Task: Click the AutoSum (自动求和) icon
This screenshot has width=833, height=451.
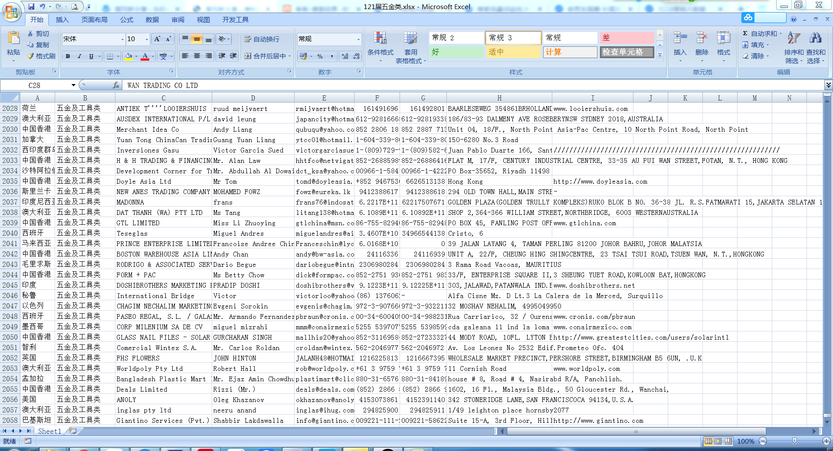Action: [x=761, y=33]
